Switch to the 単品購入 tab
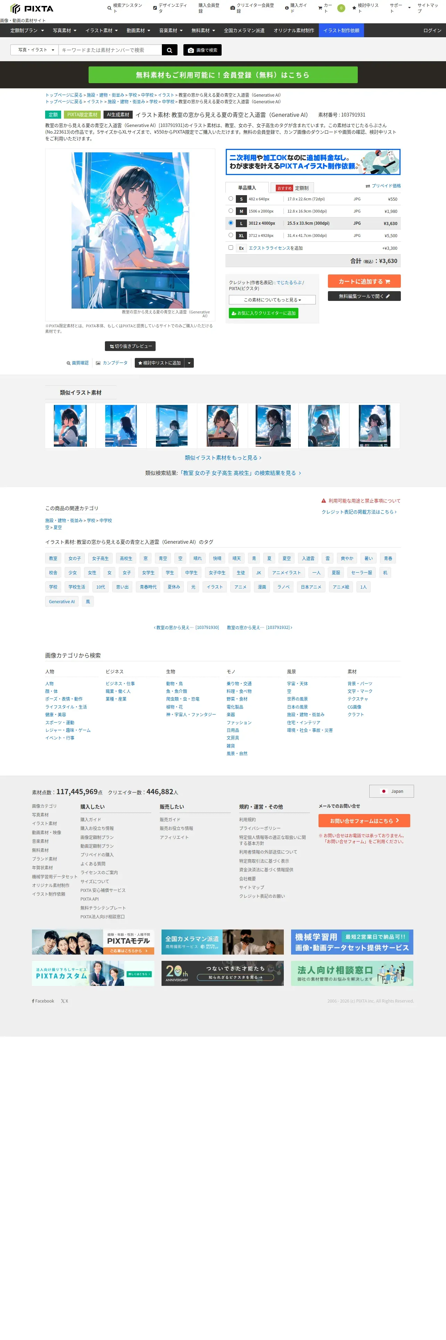This screenshot has height=1340, width=446. click(x=247, y=188)
